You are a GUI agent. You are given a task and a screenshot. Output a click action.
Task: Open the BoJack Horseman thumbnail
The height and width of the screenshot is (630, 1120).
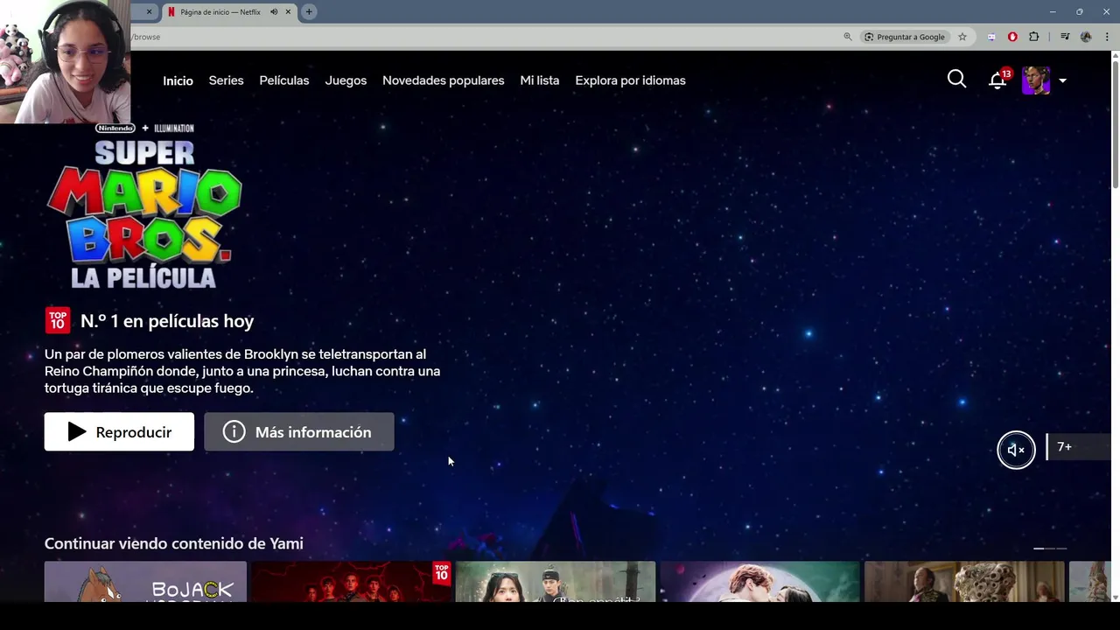145,582
